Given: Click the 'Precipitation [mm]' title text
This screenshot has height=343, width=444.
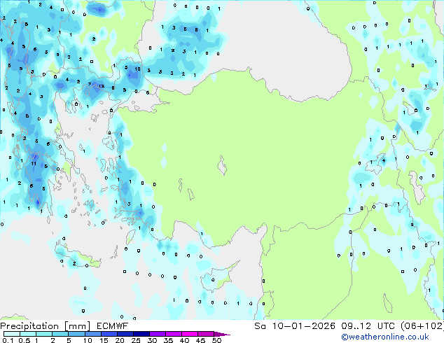Looking at the screenshot, I should click(x=46, y=326).
